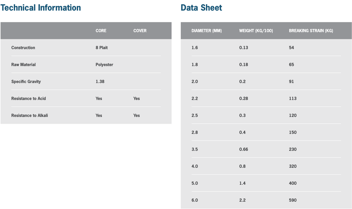Click the 0.28 weight value
Image resolution: width=352 pixels, height=209 pixels.
click(x=243, y=99)
